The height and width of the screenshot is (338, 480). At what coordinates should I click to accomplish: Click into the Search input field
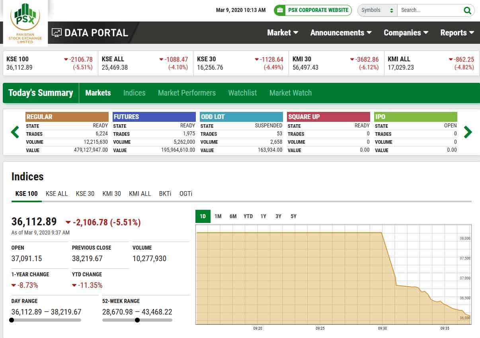pyautogui.click(x=430, y=10)
